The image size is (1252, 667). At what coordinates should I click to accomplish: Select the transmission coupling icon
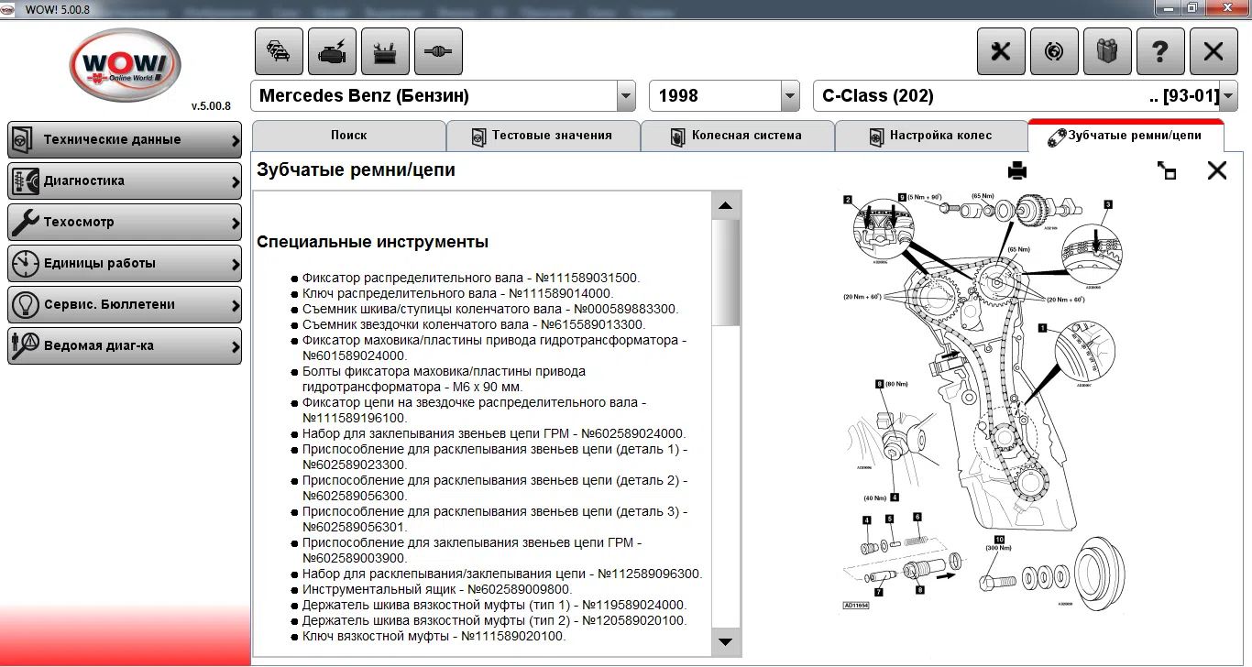438,51
